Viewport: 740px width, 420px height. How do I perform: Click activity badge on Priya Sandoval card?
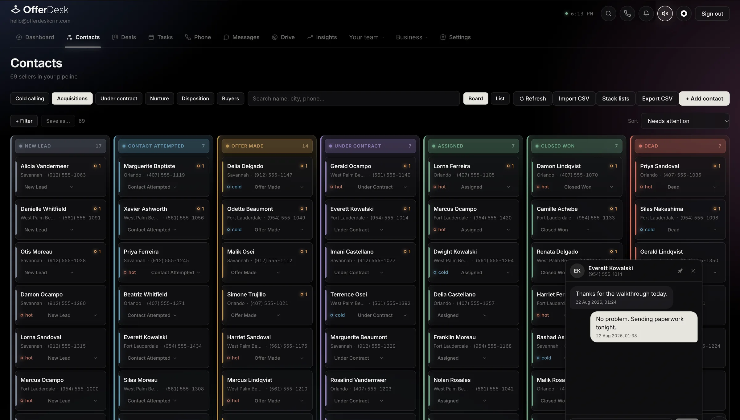(717, 166)
